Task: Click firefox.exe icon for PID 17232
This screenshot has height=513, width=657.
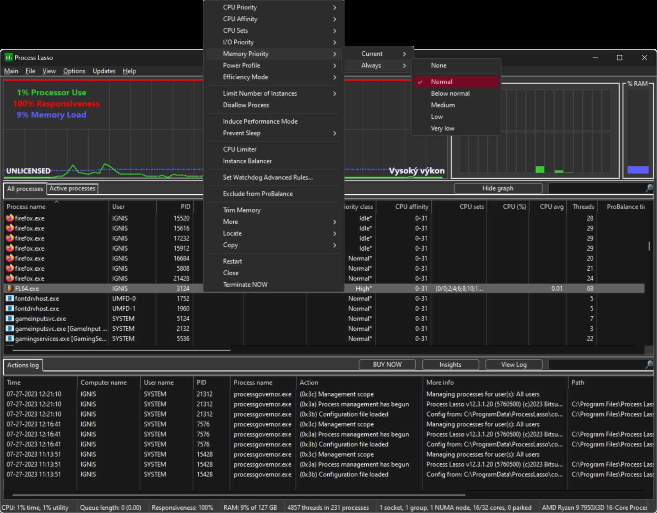Action: pyautogui.click(x=10, y=238)
